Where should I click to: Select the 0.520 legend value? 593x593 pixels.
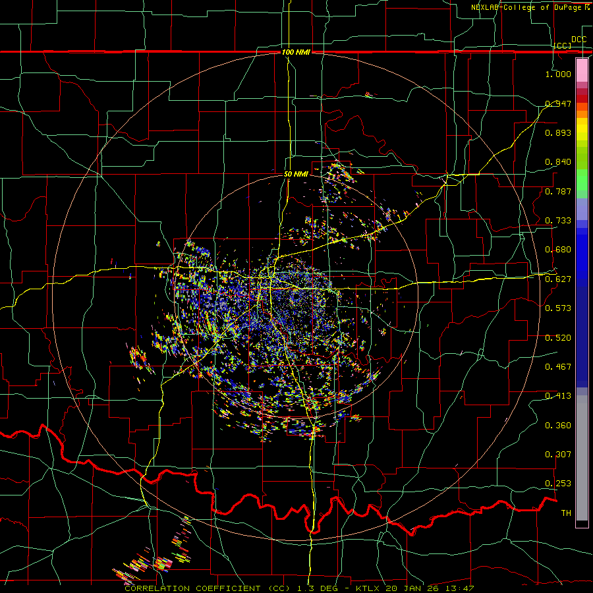pyautogui.click(x=558, y=338)
